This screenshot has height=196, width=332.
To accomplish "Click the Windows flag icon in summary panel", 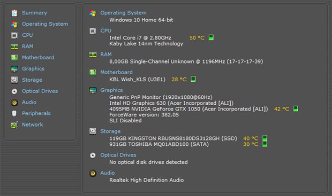I will 93,13.
